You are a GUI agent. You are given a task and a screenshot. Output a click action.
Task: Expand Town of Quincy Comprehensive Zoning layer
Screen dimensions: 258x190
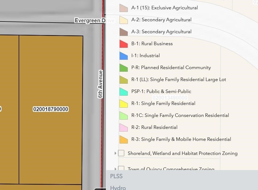coord(115,169)
